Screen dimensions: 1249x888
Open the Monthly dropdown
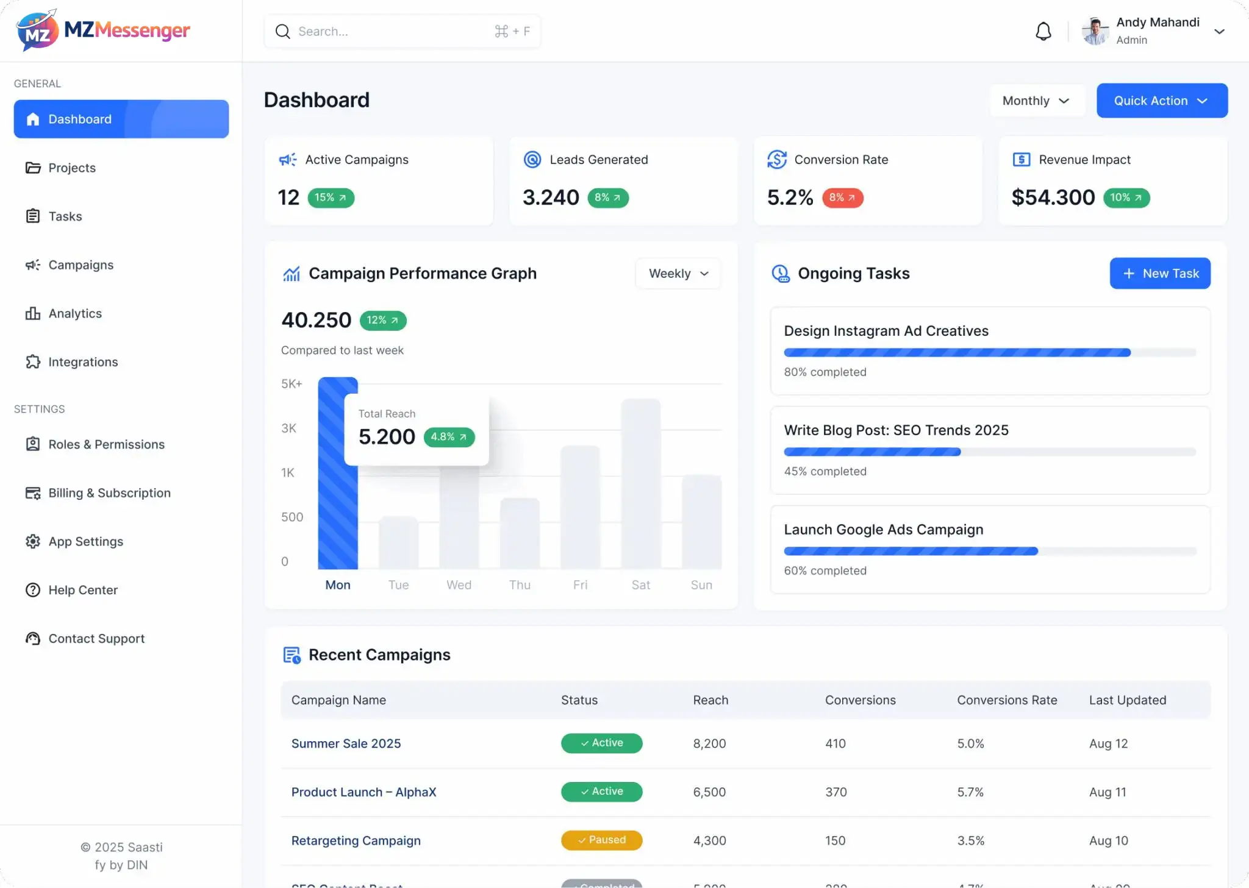1036,100
